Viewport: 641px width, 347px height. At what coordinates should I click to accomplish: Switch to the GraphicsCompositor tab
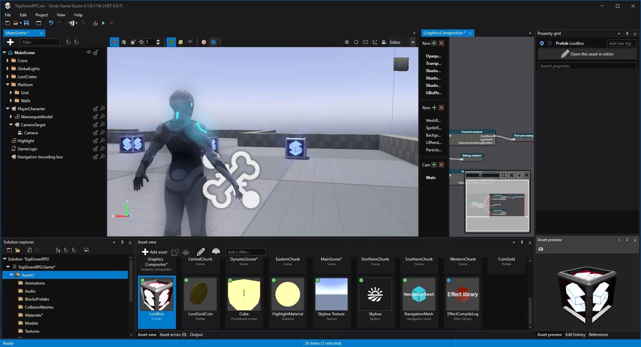tap(444, 33)
